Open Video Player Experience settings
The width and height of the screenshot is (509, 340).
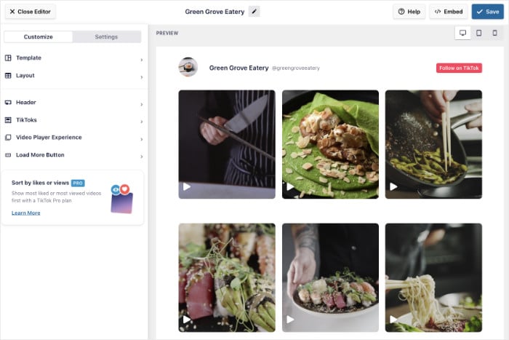click(x=74, y=138)
